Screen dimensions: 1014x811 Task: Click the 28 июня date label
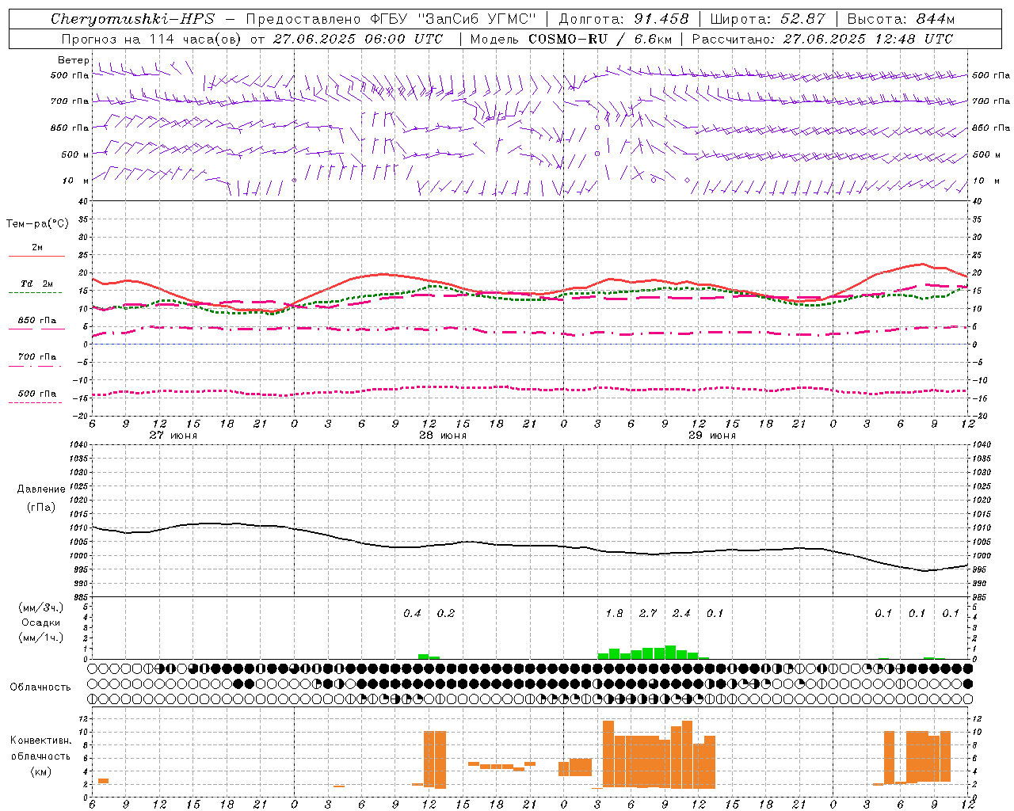point(443,436)
